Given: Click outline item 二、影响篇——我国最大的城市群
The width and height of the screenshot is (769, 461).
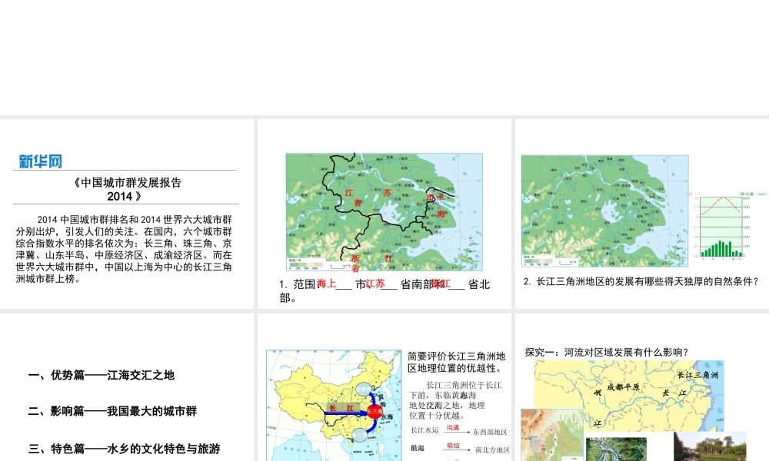Looking at the screenshot, I should click(x=112, y=411).
